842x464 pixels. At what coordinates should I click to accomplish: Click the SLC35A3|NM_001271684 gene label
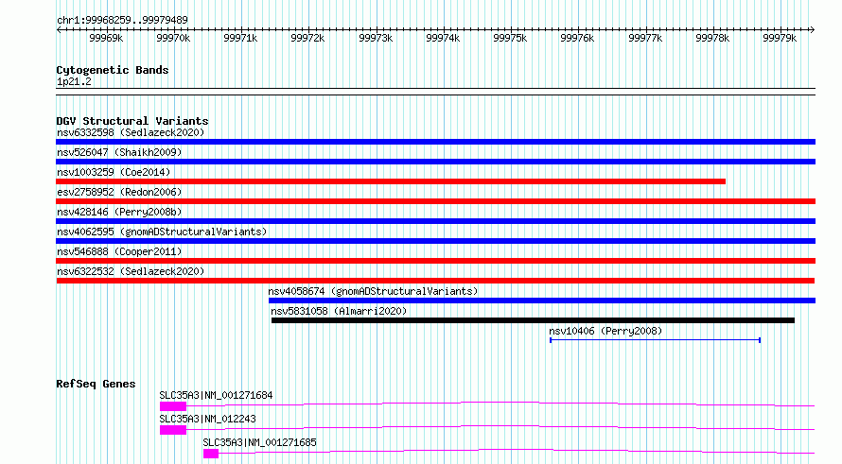pos(216,395)
